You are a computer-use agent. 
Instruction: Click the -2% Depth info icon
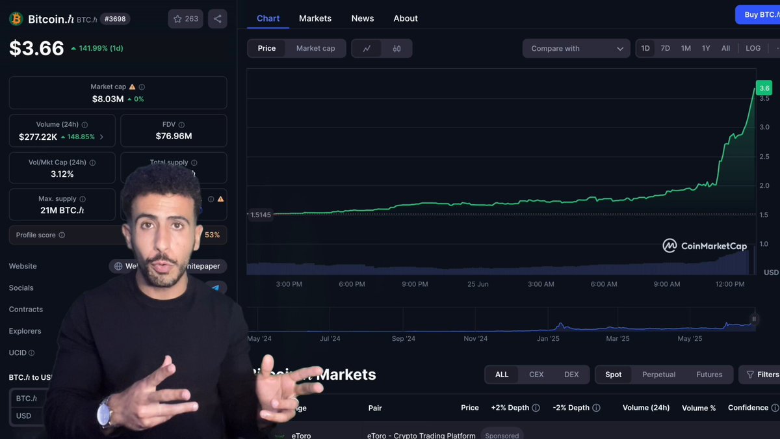tap(596, 408)
